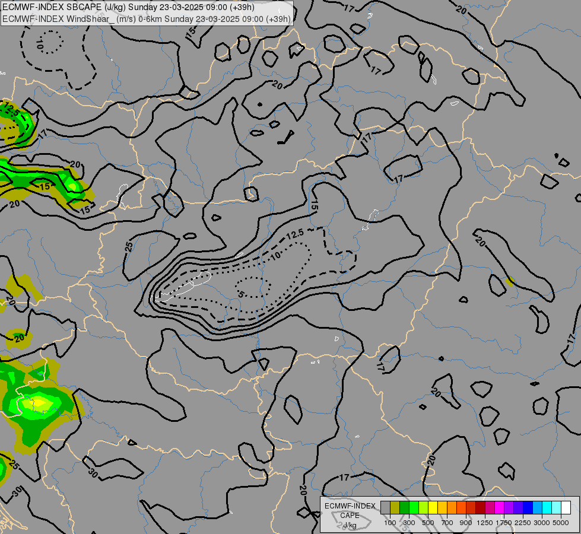Click the '1250' legend value
581x534 pixels.
point(485,523)
